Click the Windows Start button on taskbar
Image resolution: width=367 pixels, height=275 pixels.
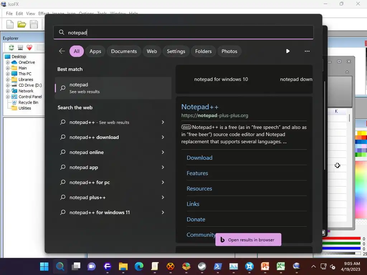[44, 266]
